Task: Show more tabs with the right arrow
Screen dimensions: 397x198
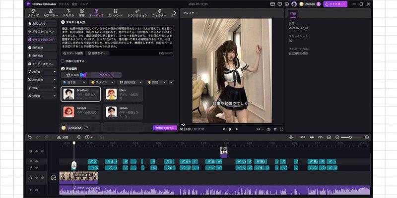Action: (x=175, y=13)
